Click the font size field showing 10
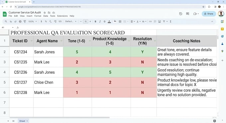226x123 pixels. pyautogui.click(x=85, y=22)
